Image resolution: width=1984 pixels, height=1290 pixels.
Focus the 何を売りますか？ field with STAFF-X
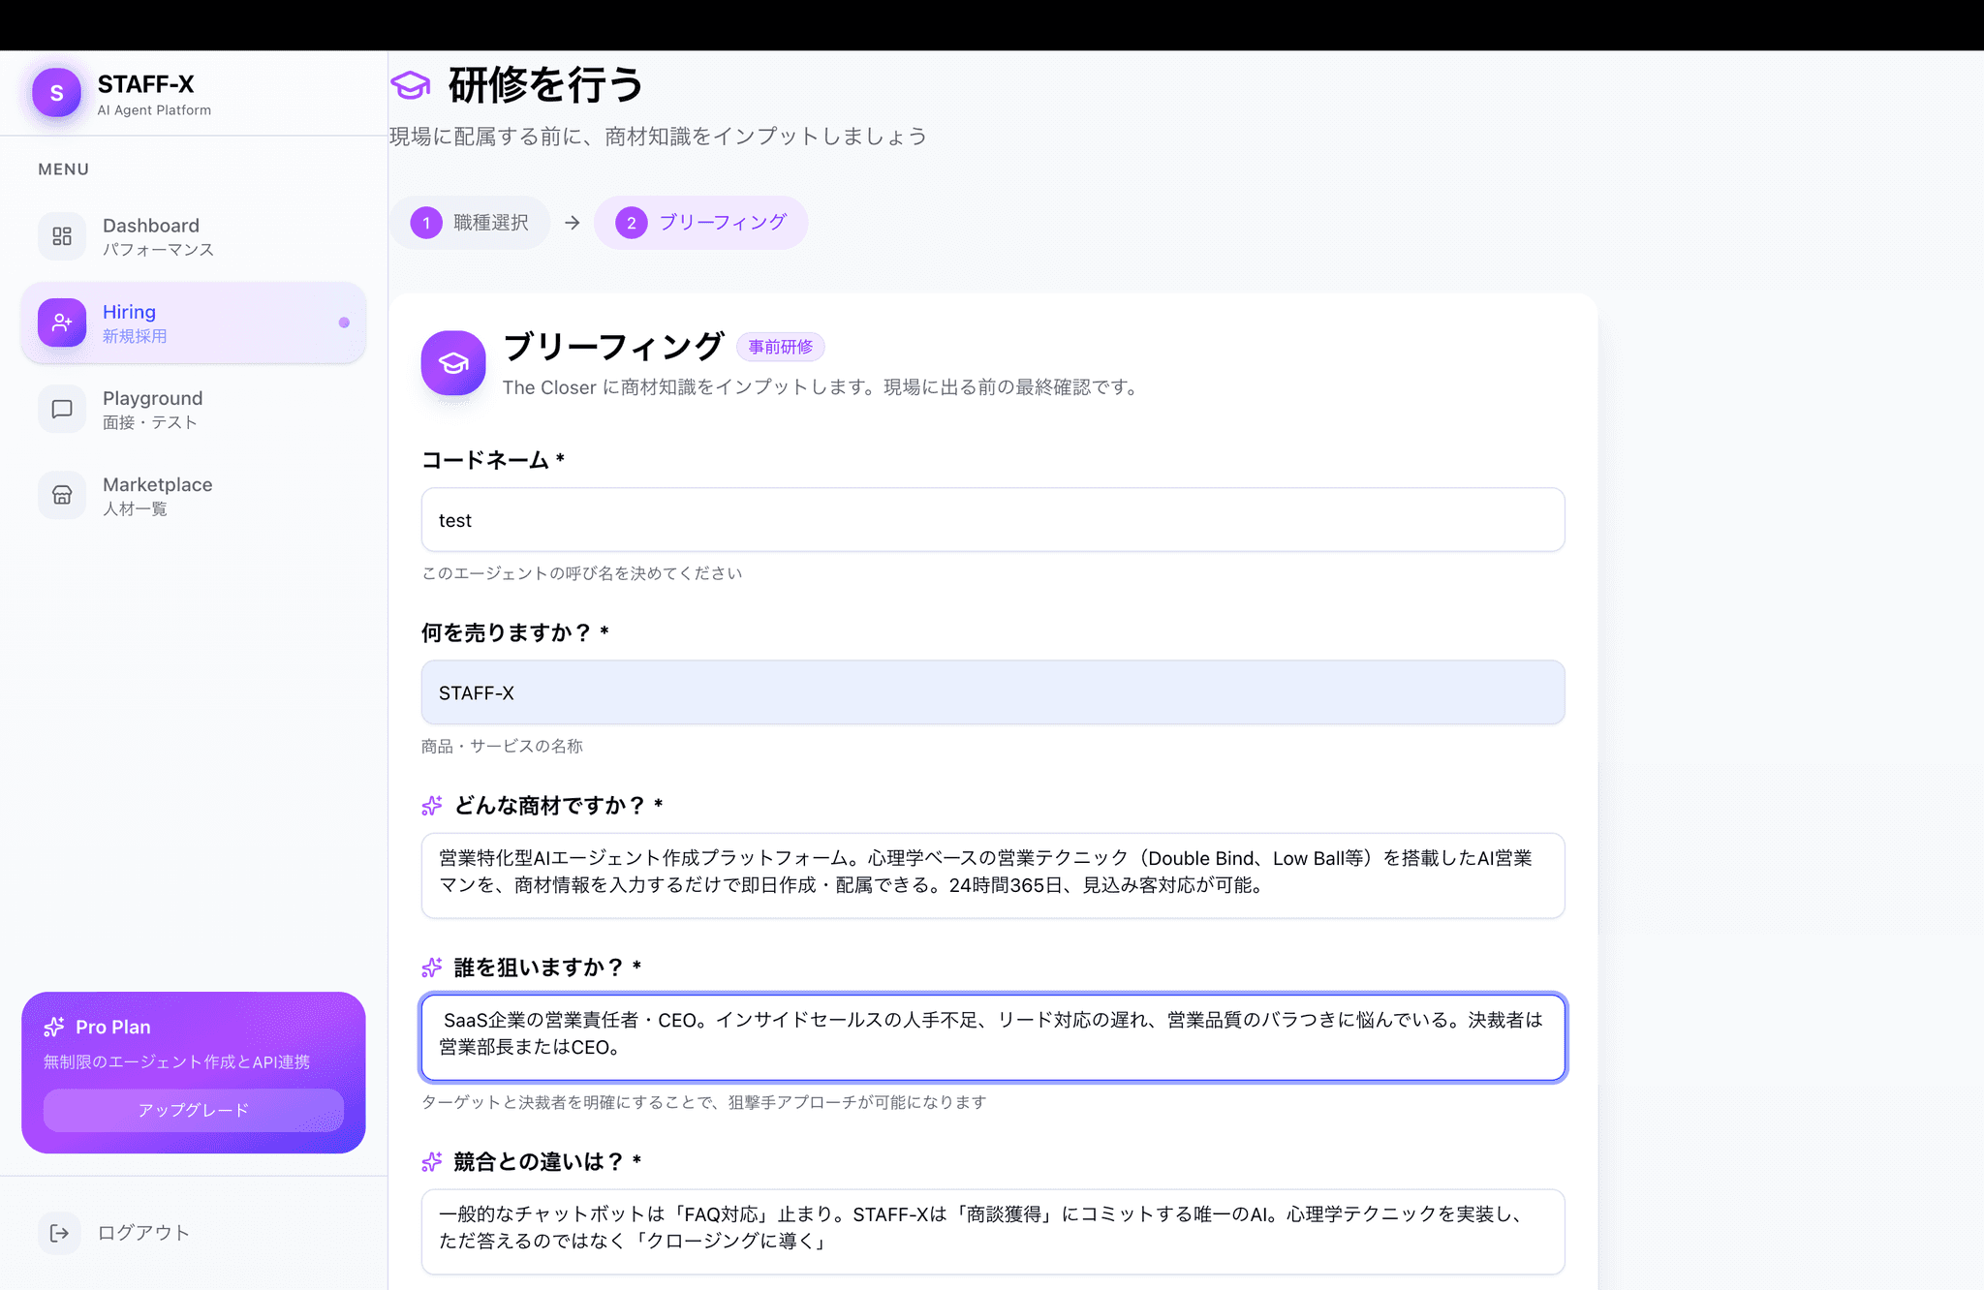point(992,692)
